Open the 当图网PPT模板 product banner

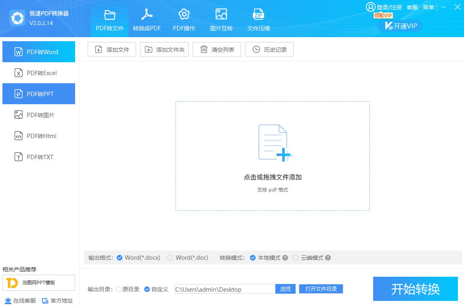(x=39, y=283)
